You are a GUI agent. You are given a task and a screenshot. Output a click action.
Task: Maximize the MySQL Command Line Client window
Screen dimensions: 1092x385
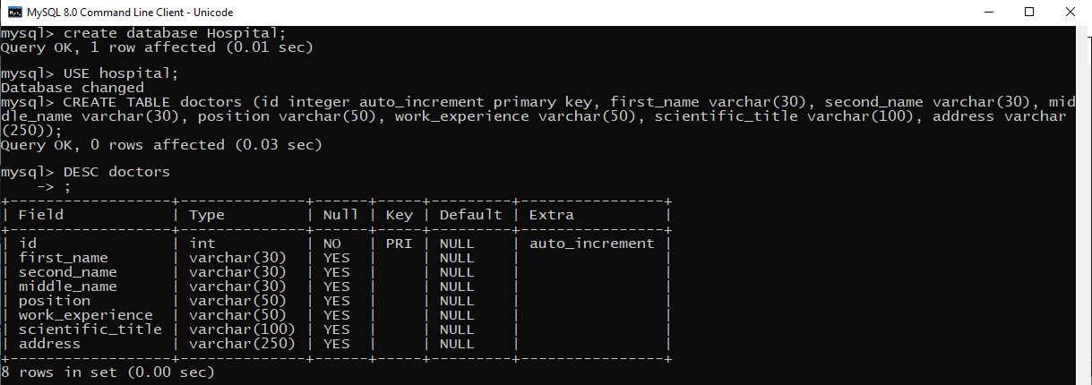(1029, 13)
